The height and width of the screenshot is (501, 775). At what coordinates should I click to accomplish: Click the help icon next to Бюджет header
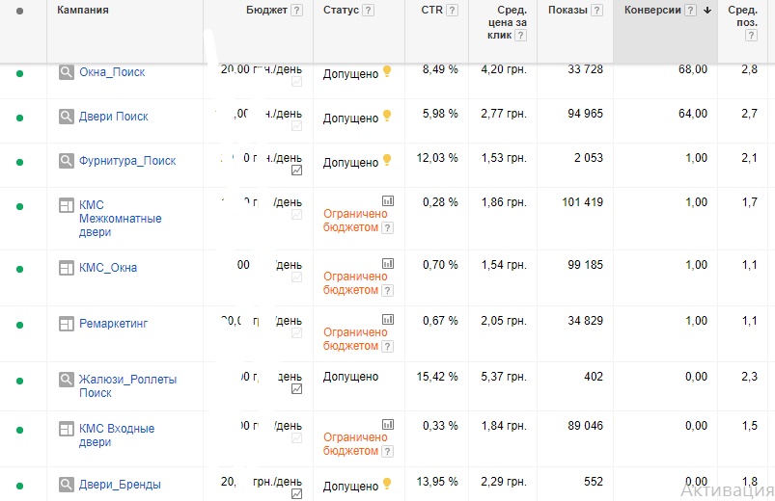coord(296,11)
